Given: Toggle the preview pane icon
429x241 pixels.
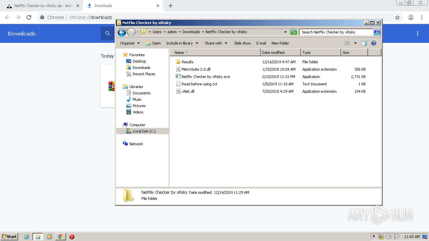Looking at the screenshot, I should (x=364, y=43).
